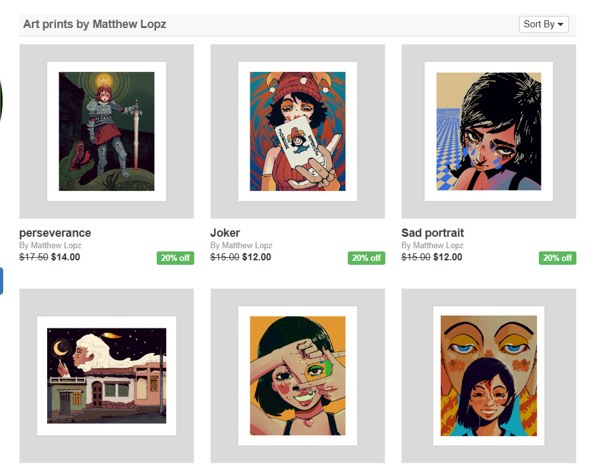Click the perseverance title link

coord(55,233)
